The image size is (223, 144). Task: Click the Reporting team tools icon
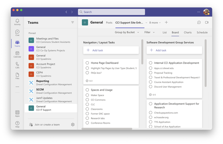[x=31, y=83]
